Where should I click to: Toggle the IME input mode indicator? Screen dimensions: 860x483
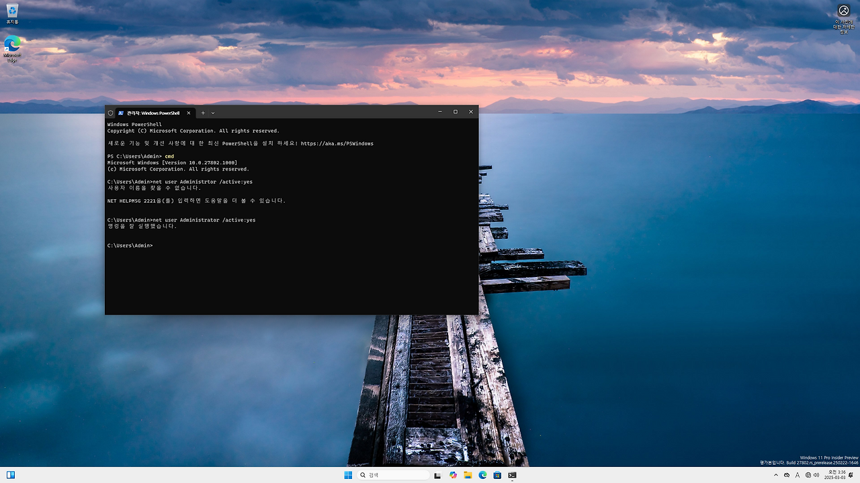797,475
